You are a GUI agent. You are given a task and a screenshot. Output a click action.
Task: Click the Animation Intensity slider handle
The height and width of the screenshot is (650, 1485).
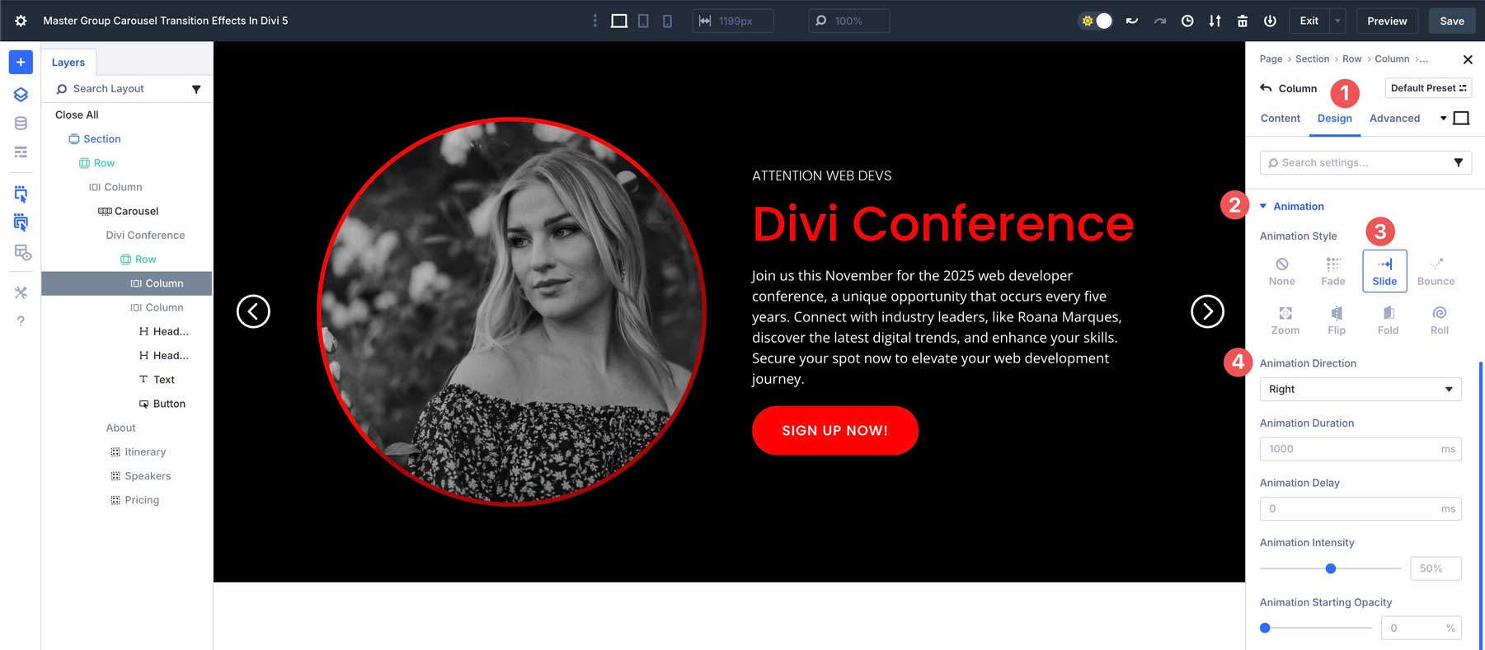pos(1331,568)
